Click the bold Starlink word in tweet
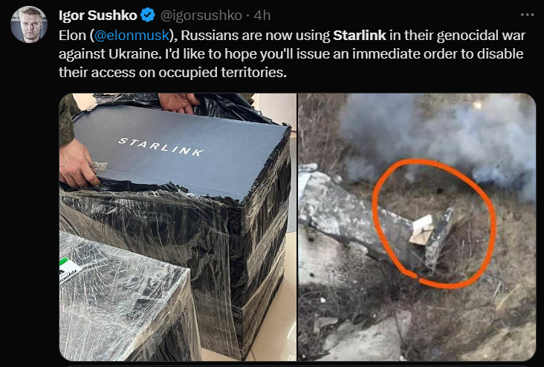The height and width of the screenshot is (367, 544). tap(360, 36)
